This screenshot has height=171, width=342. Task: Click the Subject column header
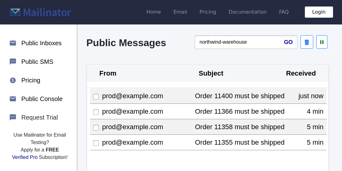[211, 73]
